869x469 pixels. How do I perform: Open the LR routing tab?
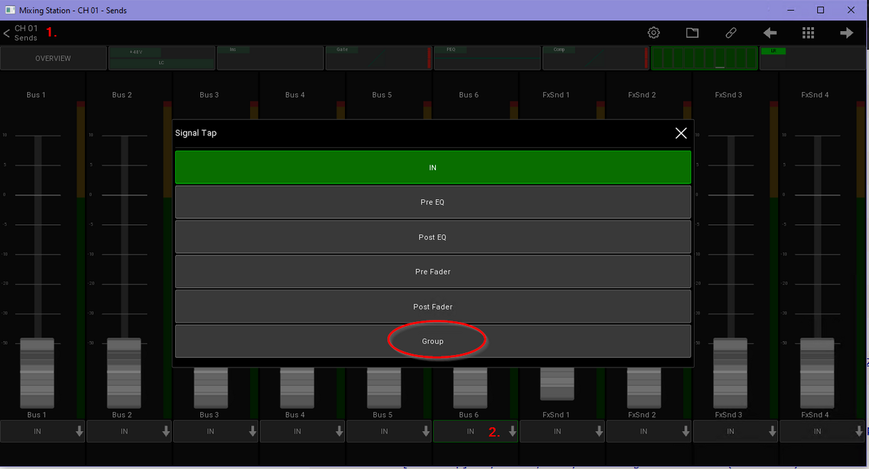[813, 58]
